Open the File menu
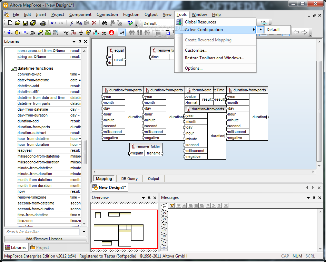The height and width of the screenshot is (262, 326). coord(16,14)
